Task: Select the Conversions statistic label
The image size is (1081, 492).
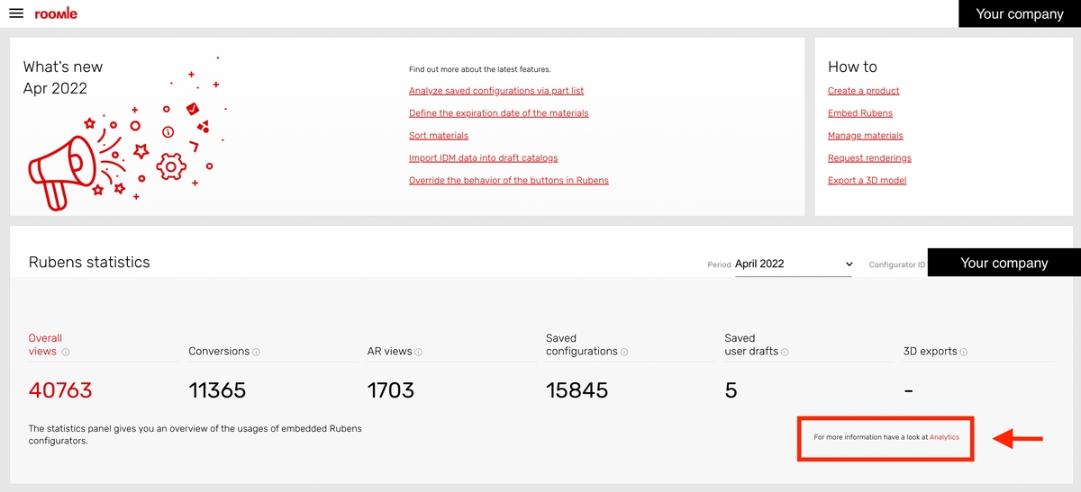Action: pos(219,352)
